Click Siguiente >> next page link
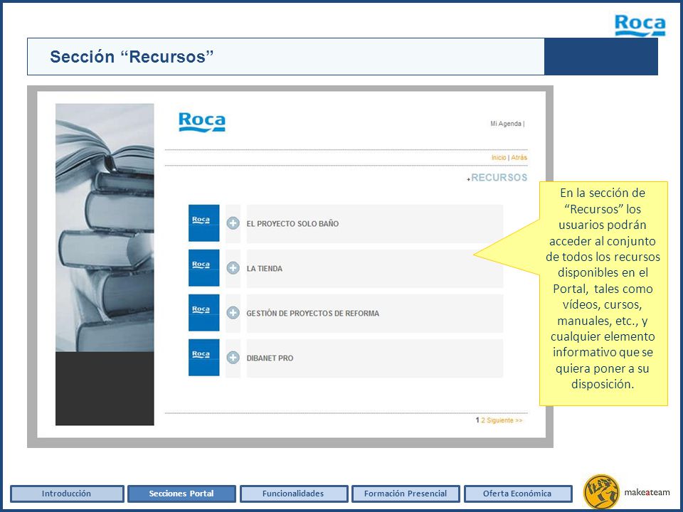 504,420
